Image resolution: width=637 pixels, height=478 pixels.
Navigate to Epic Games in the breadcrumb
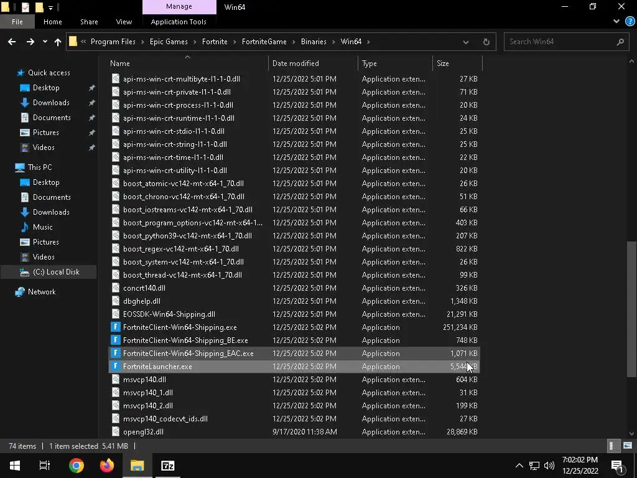(x=169, y=42)
